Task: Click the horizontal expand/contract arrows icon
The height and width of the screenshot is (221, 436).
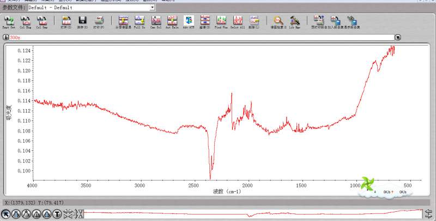Action: point(68,214)
